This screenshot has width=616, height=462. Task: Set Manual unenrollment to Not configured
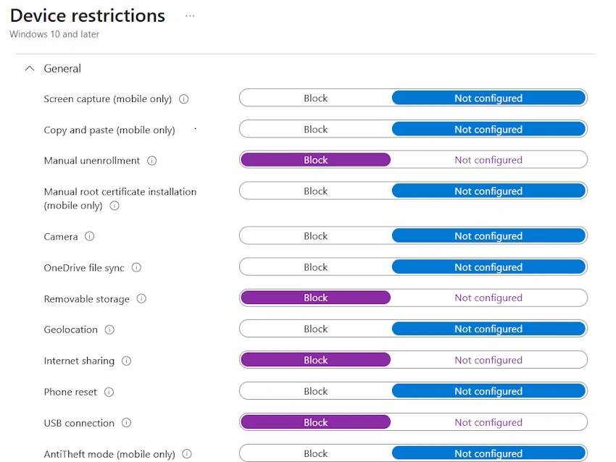pyautogui.click(x=488, y=160)
